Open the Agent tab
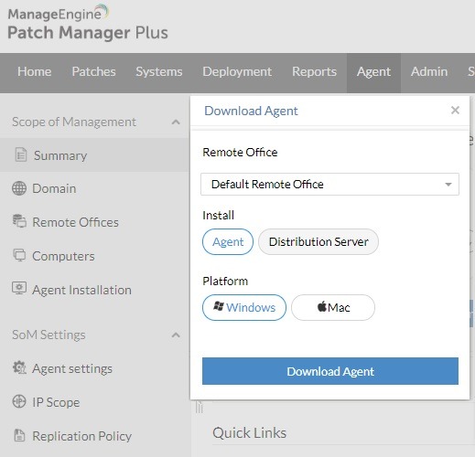475x457 pixels. click(x=373, y=72)
